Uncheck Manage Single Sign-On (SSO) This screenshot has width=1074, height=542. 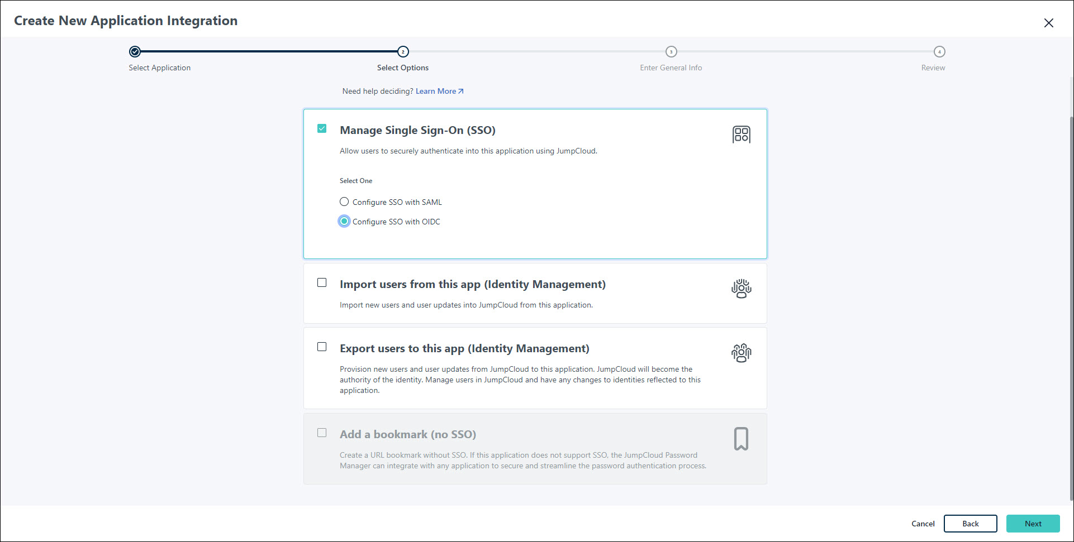(322, 128)
